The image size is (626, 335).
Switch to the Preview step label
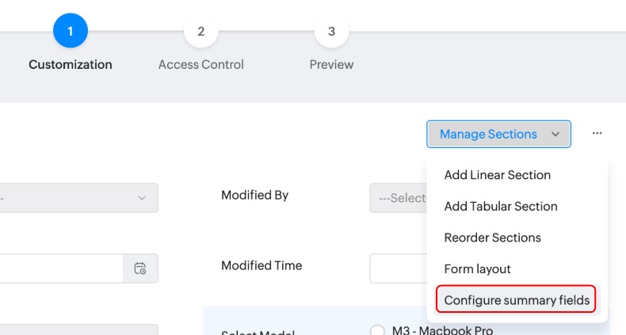click(331, 65)
